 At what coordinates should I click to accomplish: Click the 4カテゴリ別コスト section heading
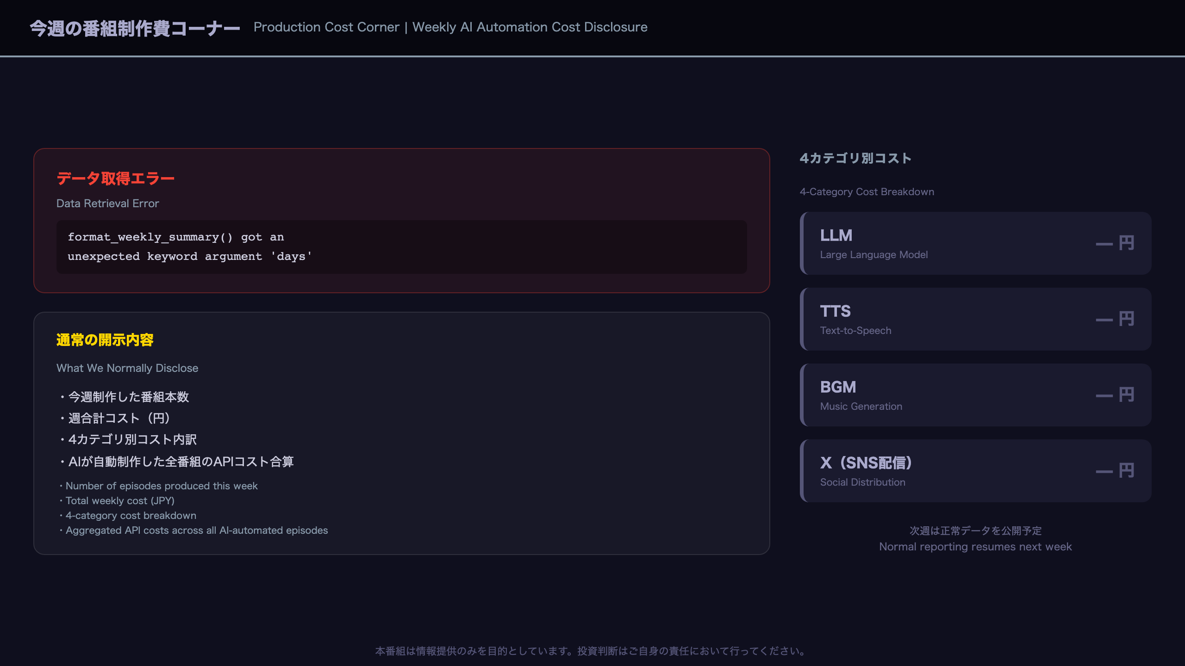855,159
